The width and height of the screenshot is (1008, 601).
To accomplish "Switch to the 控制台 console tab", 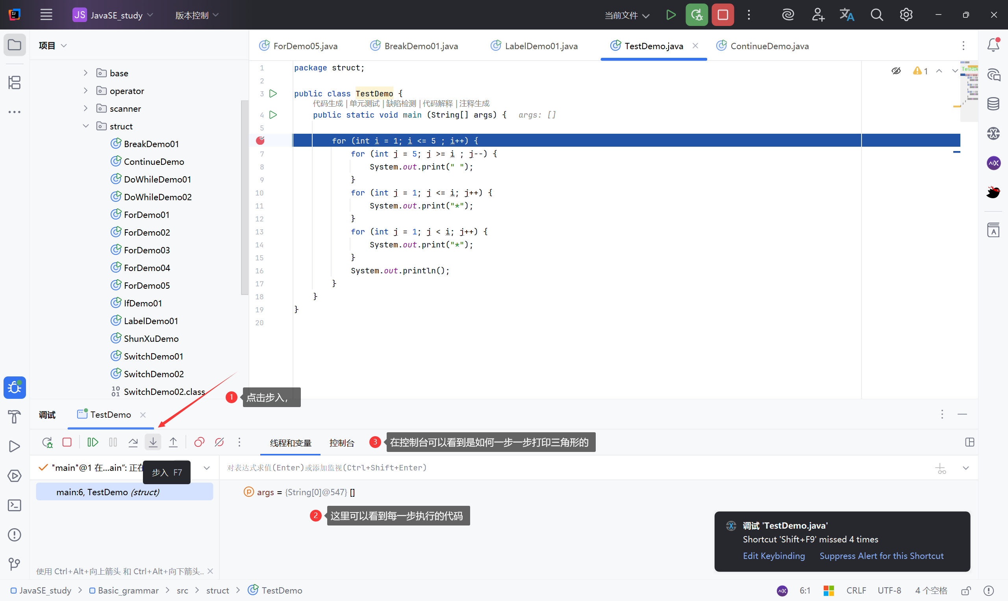I will click(x=342, y=442).
